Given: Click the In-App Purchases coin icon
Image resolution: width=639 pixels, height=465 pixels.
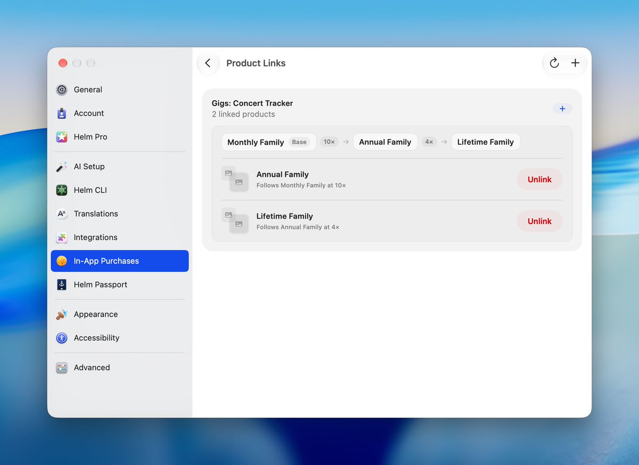Looking at the screenshot, I should pos(62,261).
